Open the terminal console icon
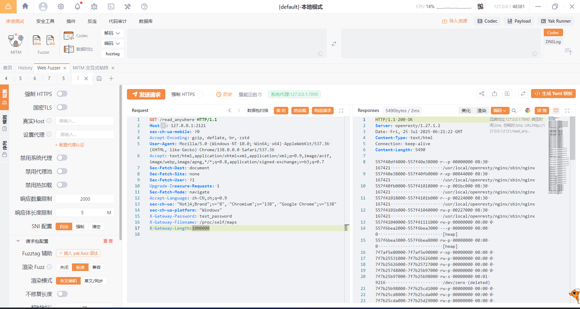The width and height of the screenshot is (580, 309). pyautogui.click(x=111, y=6)
